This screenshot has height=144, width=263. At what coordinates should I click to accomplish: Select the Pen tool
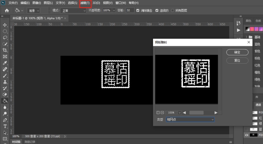click(5, 120)
